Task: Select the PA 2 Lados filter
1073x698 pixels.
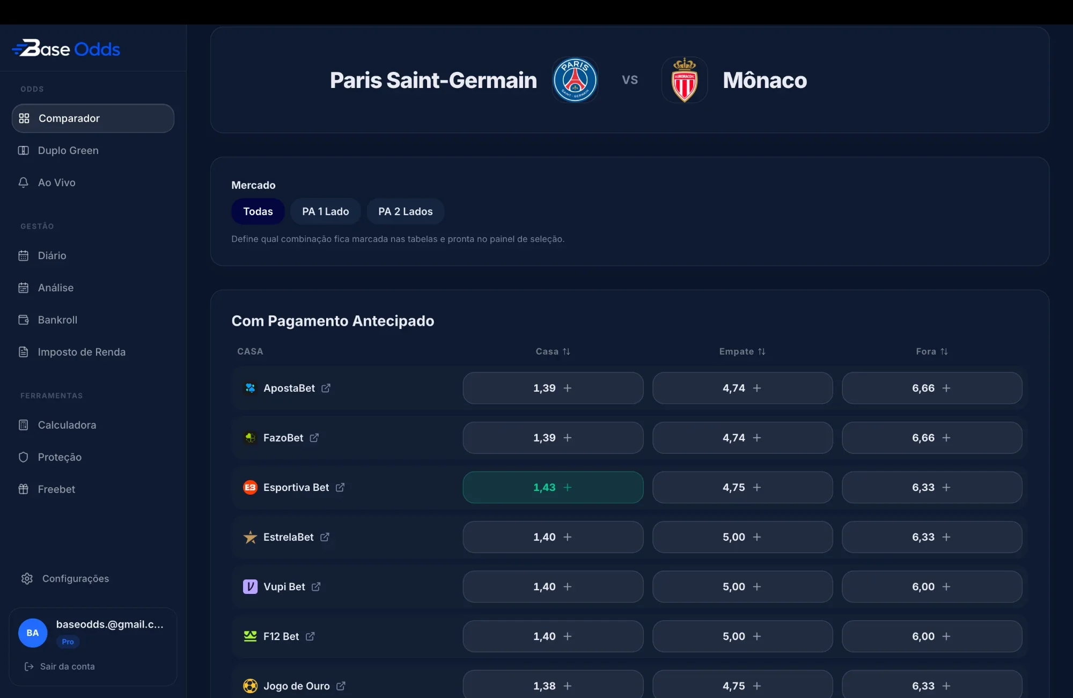Action: click(406, 211)
